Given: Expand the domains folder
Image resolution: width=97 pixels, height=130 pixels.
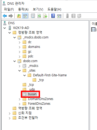Looking at the screenshot, I should (20, 47).
